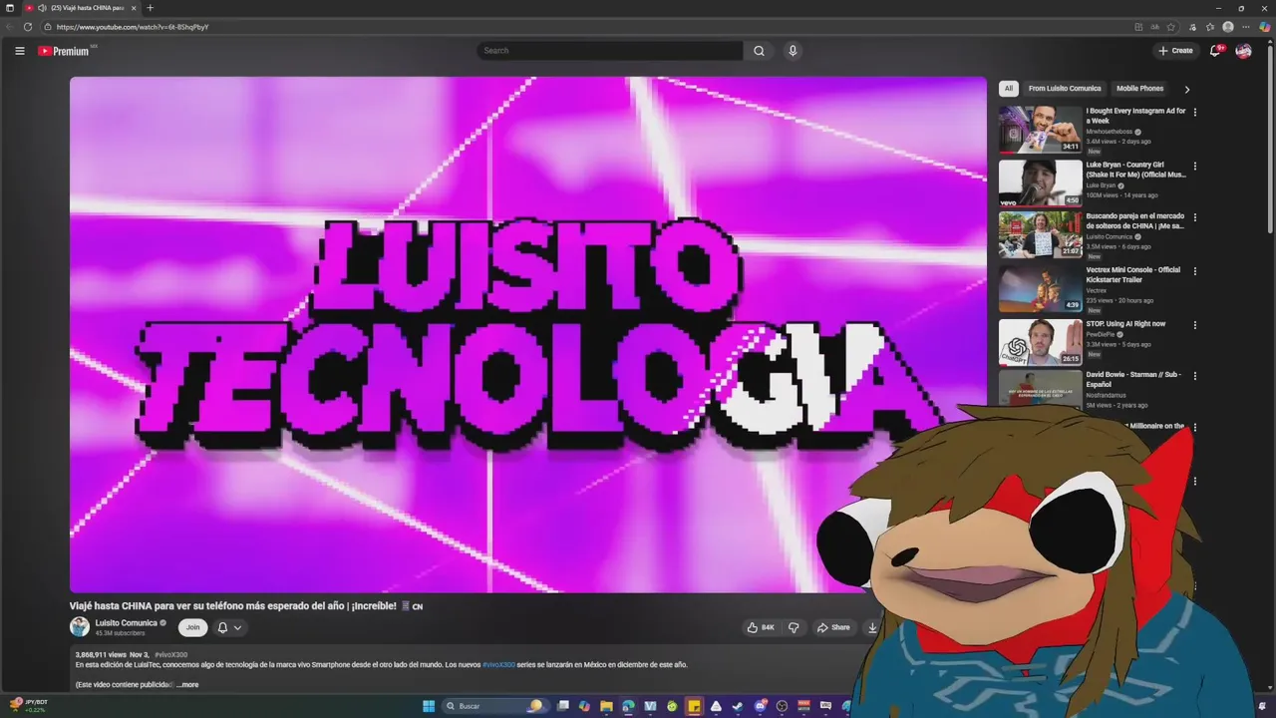Open the YouTube hamburger guide menu
Screen dimensions: 1276x718
pos(19,51)
